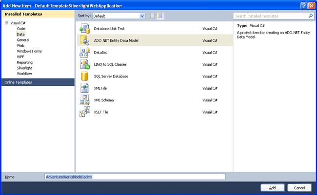The height and width of the screenshot is (195, 317).
Task: Select the ADO.NET Entity Data Model label
Action: [x=116, y=40]
